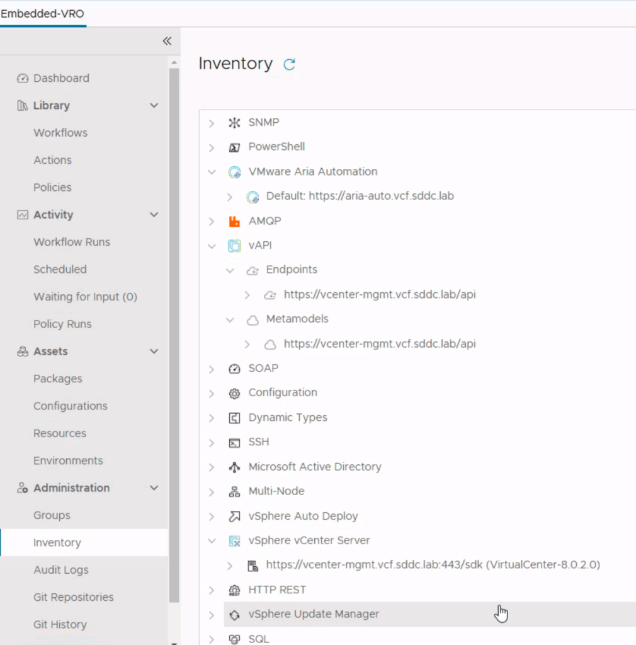
Task: Switch to the Embedded-VRO tab
Action: pos(42,13)
